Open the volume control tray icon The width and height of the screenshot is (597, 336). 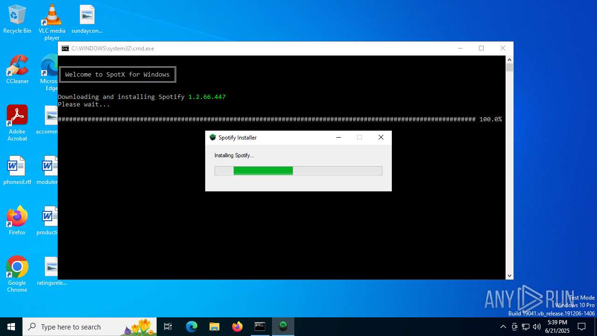537,327
